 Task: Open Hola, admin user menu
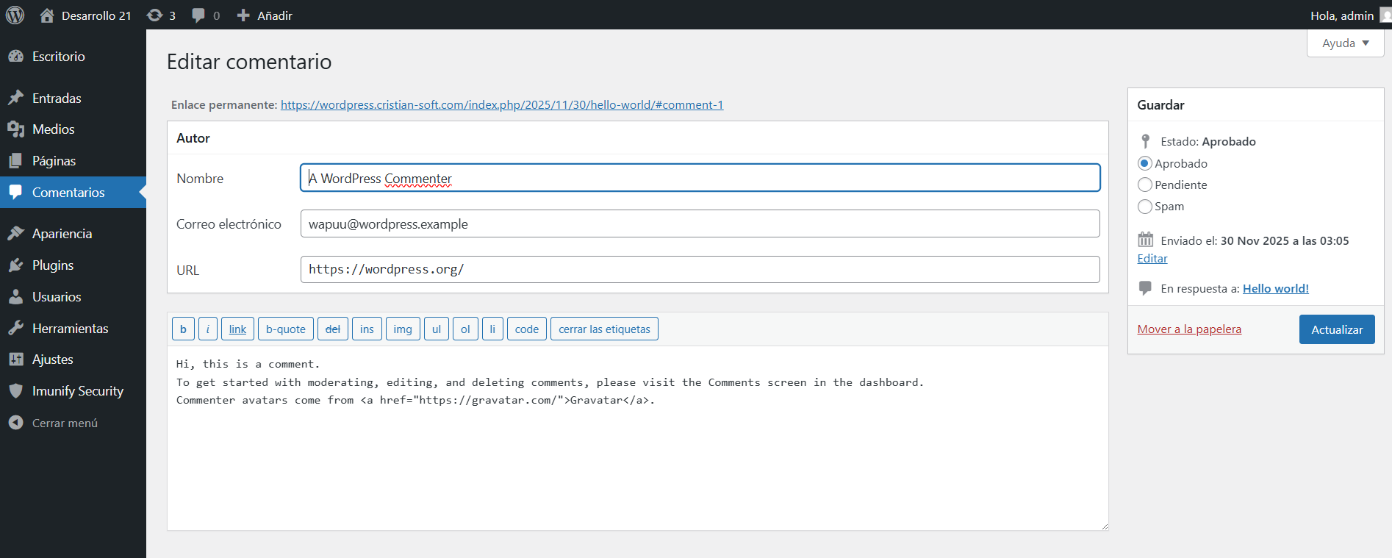coord(1342,15)
